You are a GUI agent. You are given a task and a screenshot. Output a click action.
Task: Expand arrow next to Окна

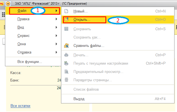click(56, 44)
